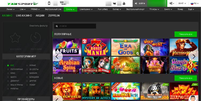Expand the Live menu
This screenshot has width=201, height=101.
click(x=23, y=9)
